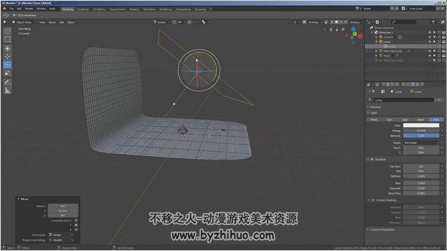
Task: Toggle the Overlays display button
Action: (x=304, y=22)
